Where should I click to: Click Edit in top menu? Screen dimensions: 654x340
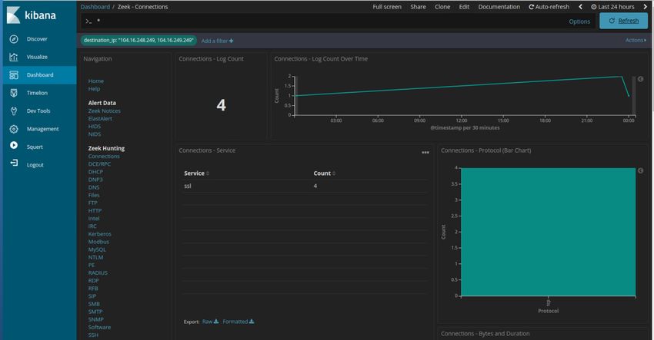pyautogui.click(x=464, y=7)
